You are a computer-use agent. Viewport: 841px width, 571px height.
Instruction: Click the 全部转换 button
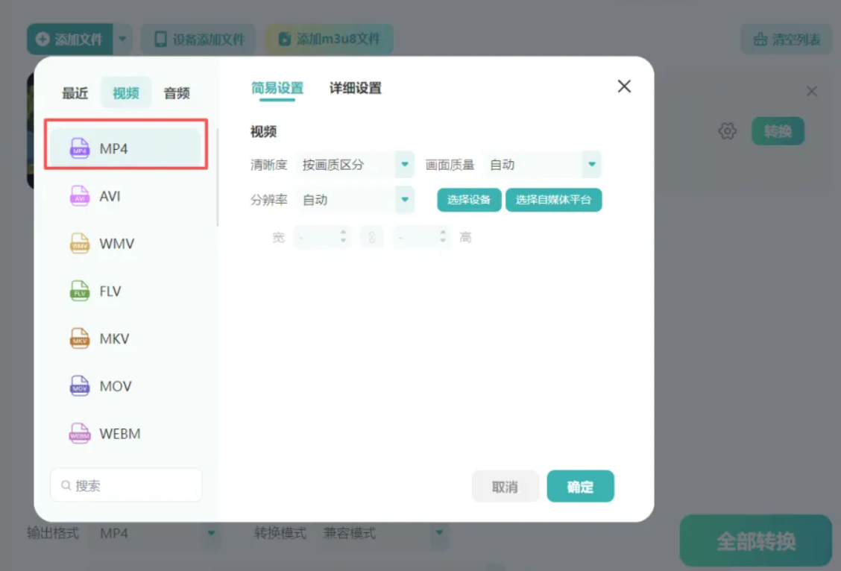pos(756,540)
